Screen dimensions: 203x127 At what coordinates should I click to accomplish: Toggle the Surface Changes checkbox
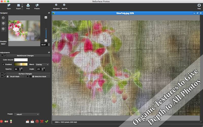5,74
